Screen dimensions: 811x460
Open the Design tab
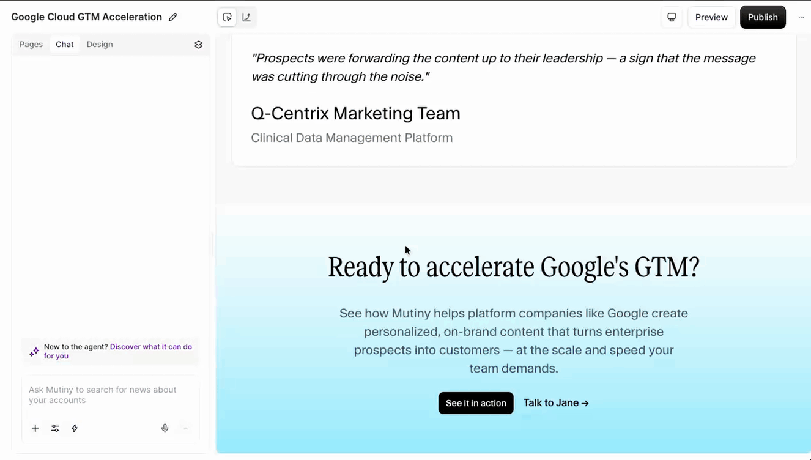pyautogui.click(x=100, y=45)
